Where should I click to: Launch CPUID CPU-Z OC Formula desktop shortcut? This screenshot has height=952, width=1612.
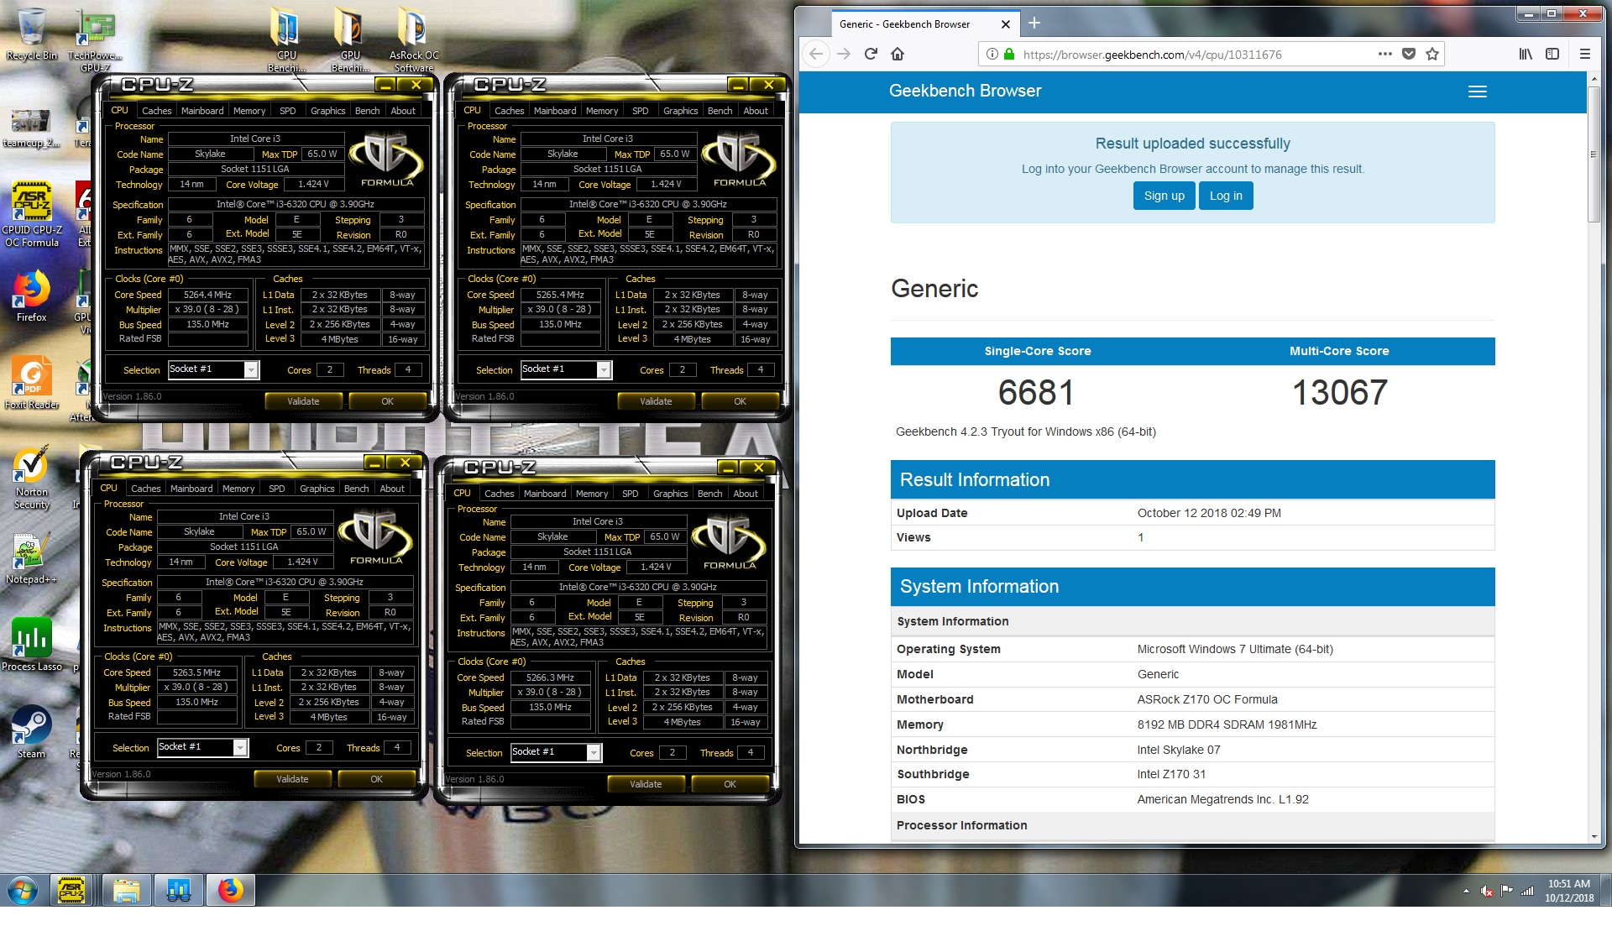pos(32,215)
